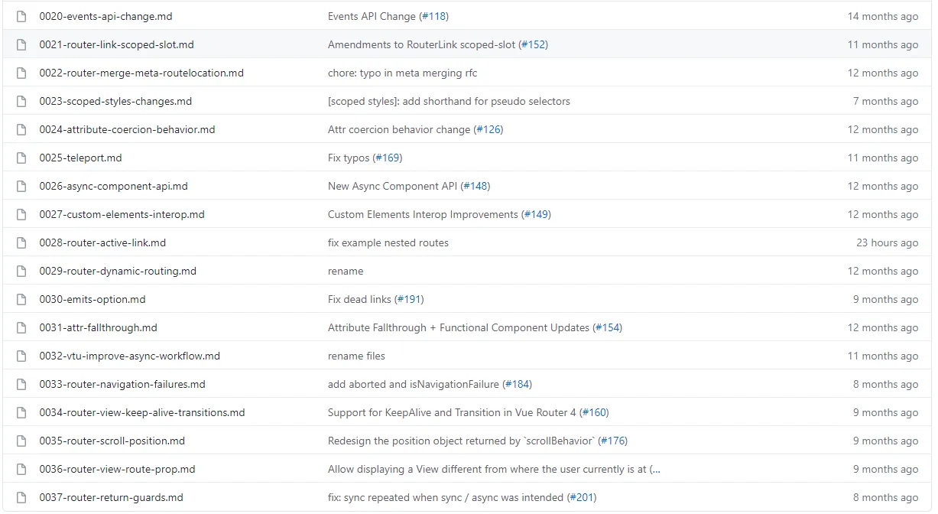Click file icon beside 0023-scoped-styles-changes.md

pos(21,101)
